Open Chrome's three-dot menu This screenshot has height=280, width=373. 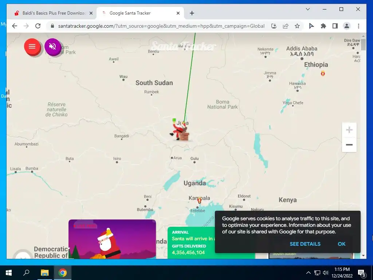[358, 26]
